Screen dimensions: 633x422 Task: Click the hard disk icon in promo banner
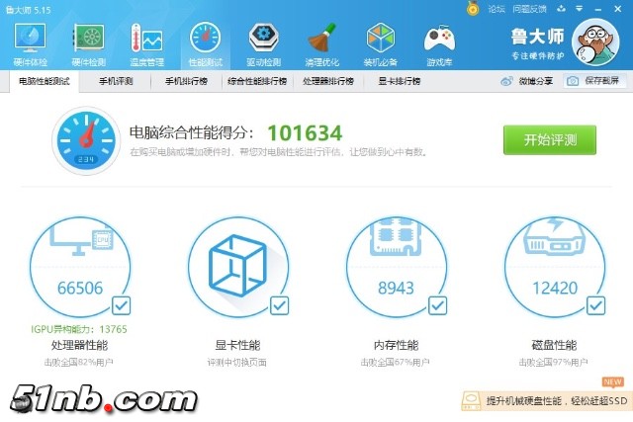471,400
